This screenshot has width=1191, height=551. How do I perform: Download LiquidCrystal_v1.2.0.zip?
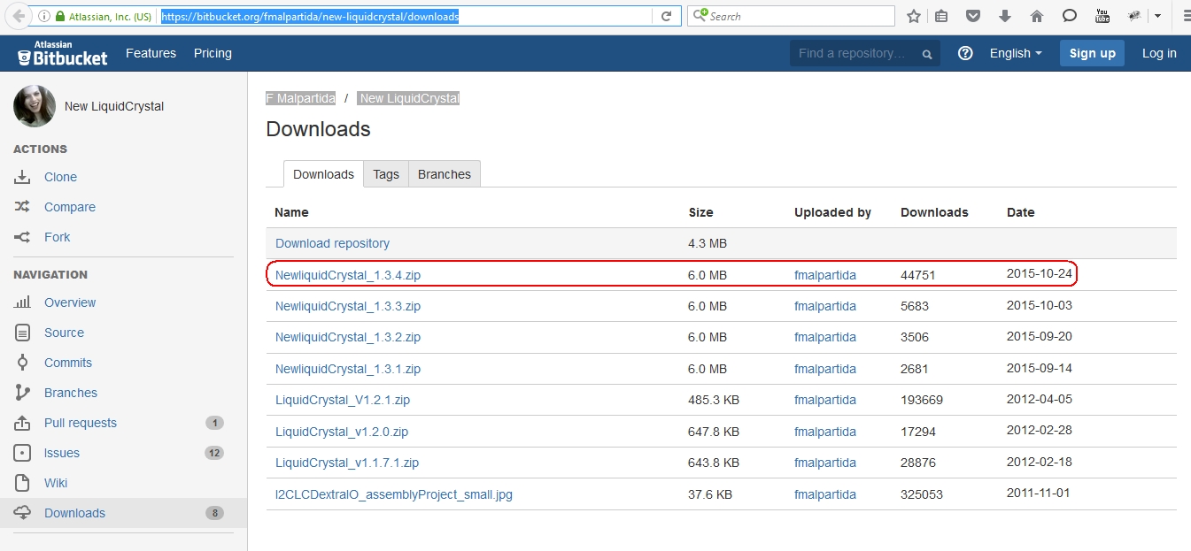coord(342,432)
